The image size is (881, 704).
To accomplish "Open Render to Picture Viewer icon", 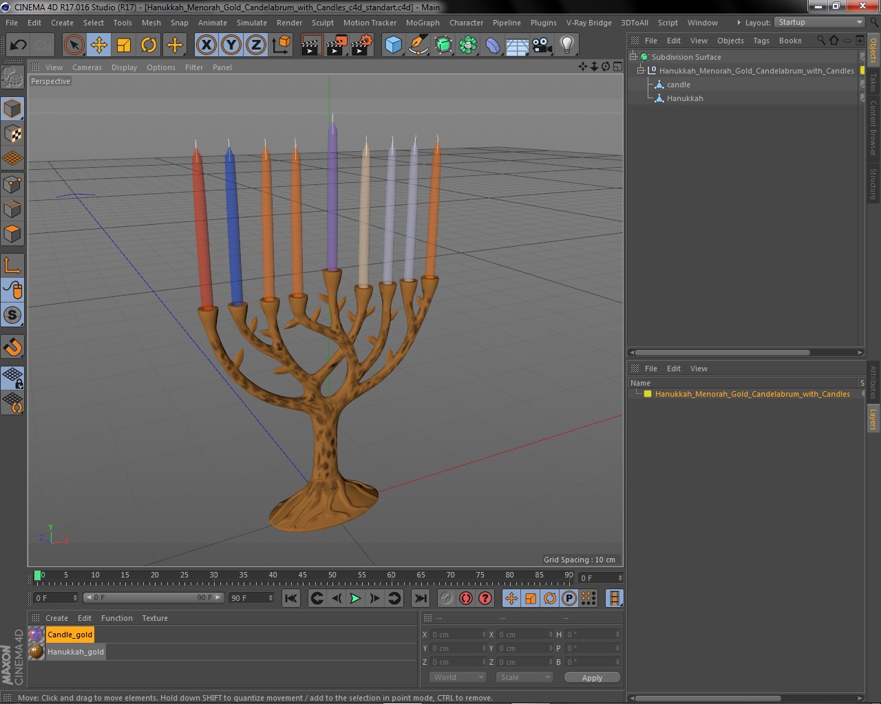I will (x=337, y=45).
